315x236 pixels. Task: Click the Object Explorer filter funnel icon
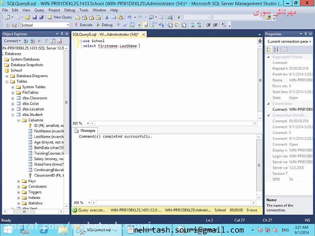click(46, 41)
